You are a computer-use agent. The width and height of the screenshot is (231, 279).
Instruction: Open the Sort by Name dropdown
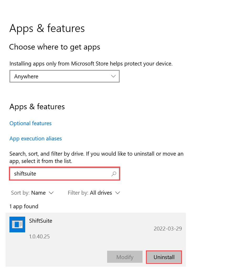(32, 193)
